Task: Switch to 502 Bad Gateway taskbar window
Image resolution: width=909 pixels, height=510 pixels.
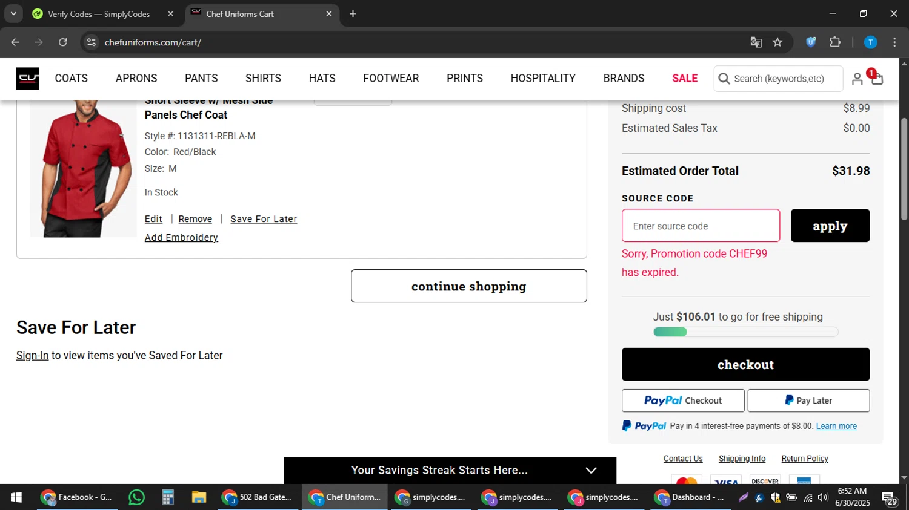Action: 258,497
